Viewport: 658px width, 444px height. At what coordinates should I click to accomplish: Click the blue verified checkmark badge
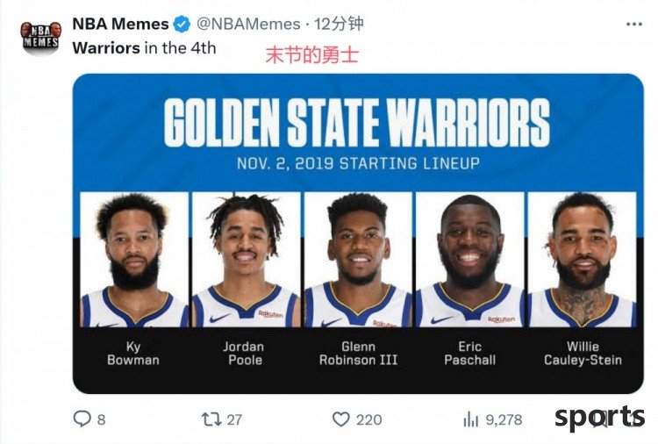tap(182, 24)
